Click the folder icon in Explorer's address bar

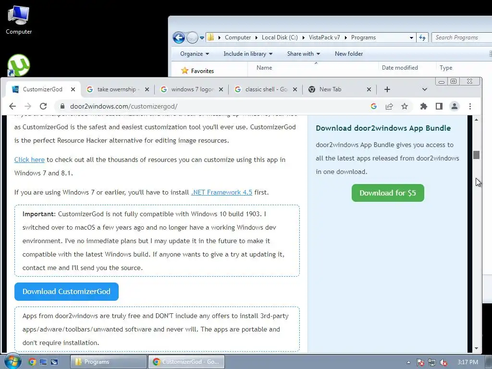pos(211,37)
